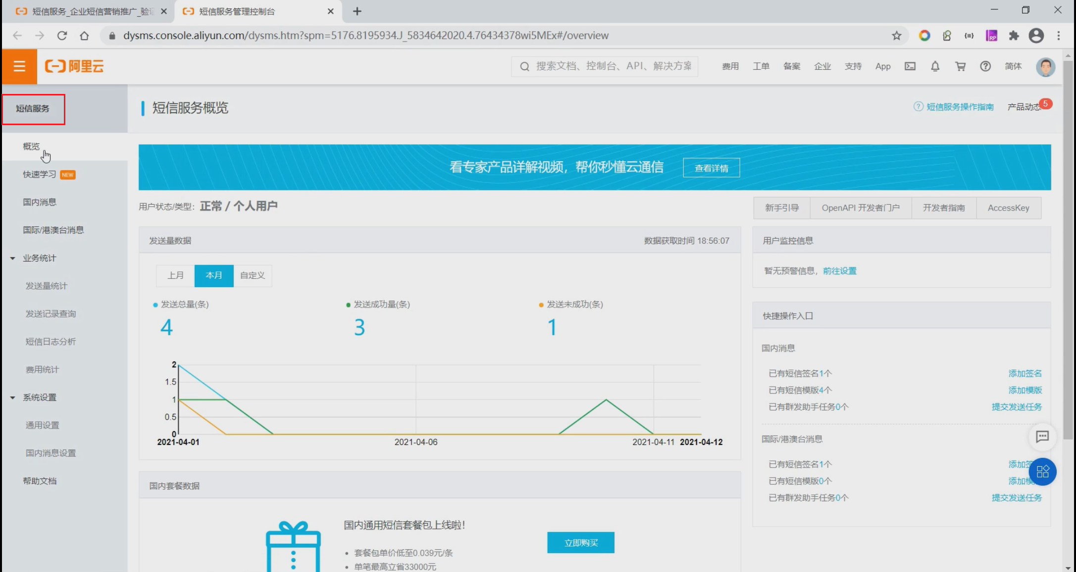1076x572 pixels.
Task: Select the 上月 time range option
Action: 175,275
